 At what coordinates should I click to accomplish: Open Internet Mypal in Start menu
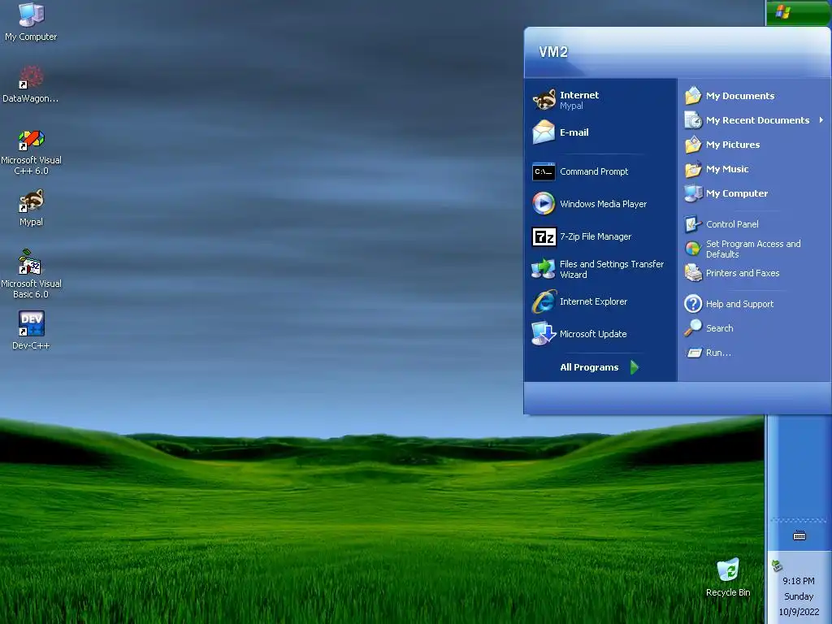[600, 100]
